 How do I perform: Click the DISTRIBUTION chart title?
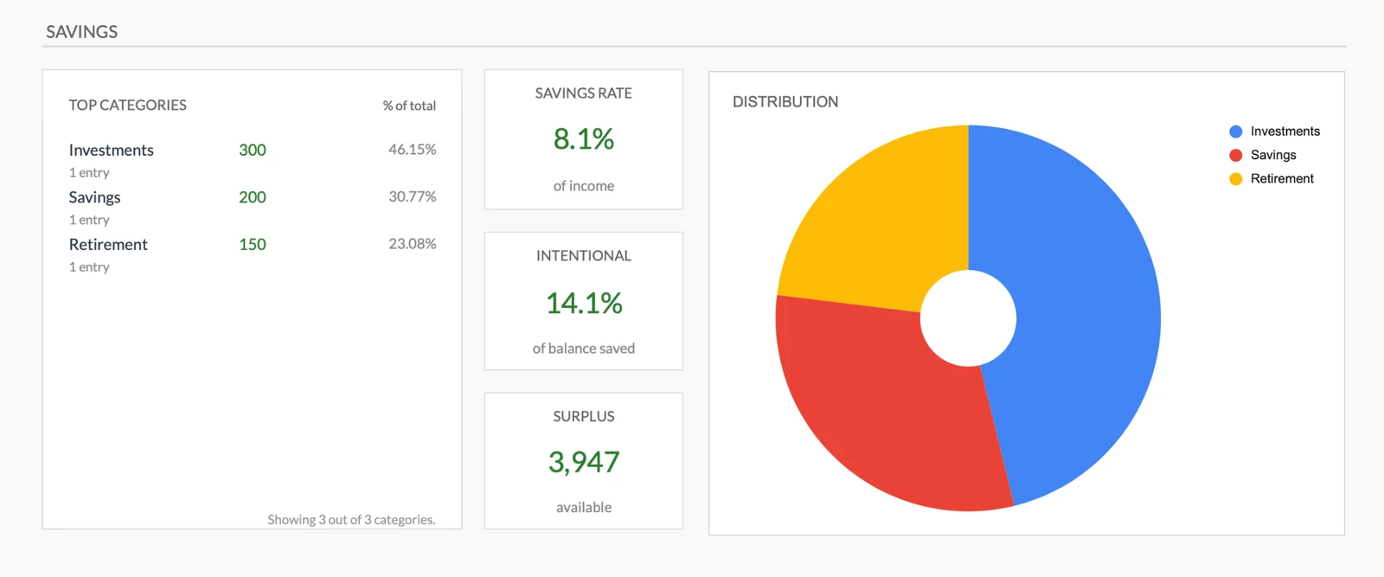tap(785, 102)
